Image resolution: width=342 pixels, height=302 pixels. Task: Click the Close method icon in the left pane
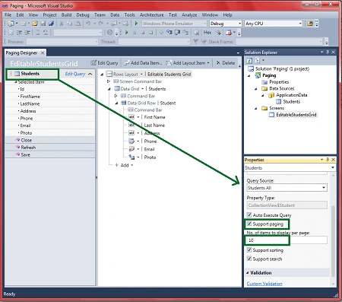tap(18, 140)
